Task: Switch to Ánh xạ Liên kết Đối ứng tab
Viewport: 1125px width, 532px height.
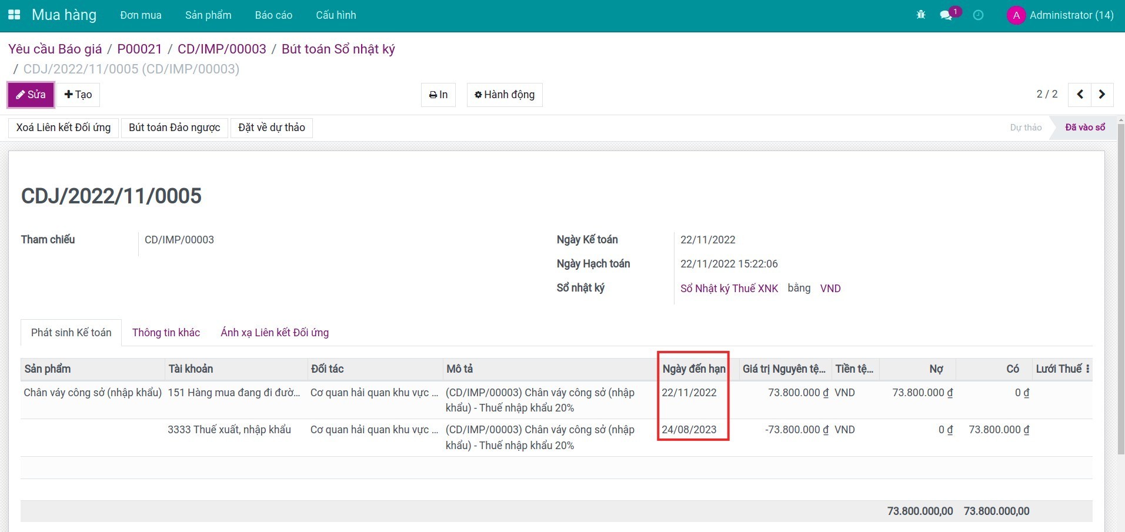Action: (275, 333)
